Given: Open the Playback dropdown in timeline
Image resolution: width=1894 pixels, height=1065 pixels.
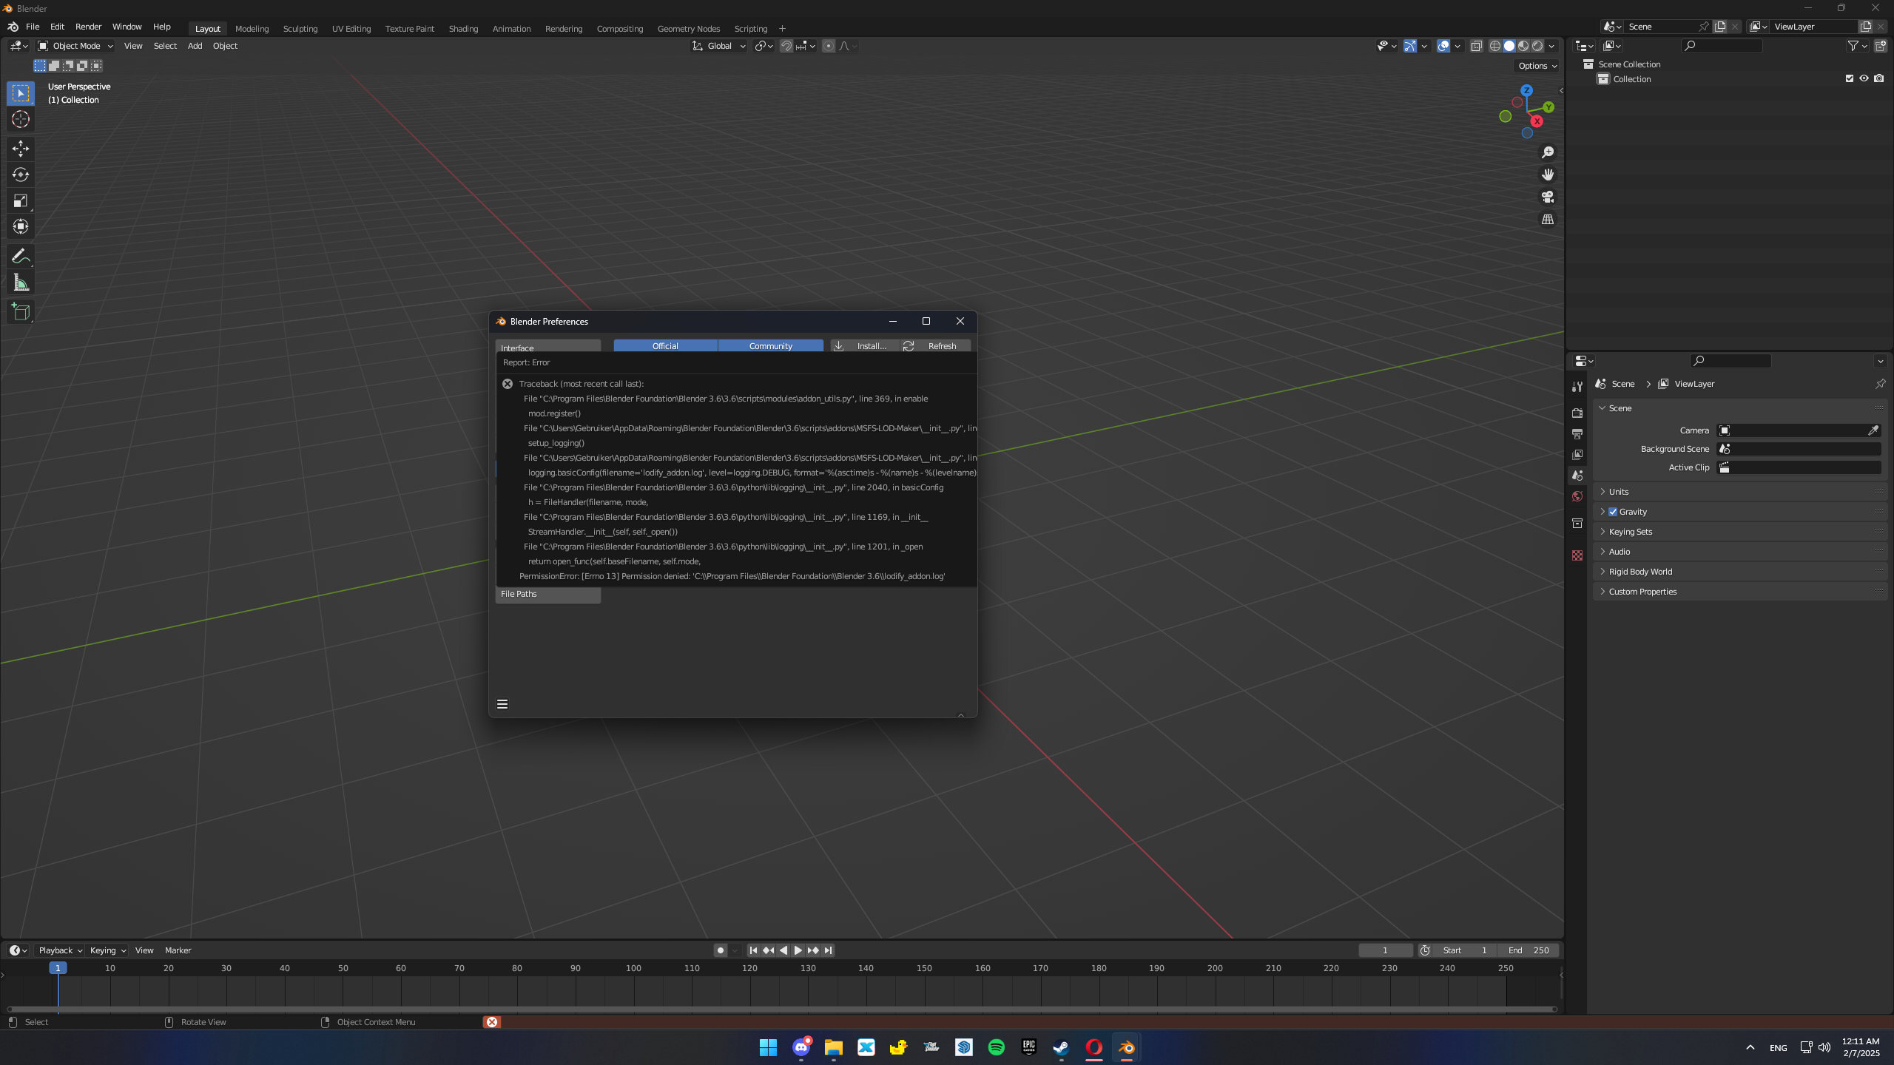Looking at the screenshot, I should tap(60, 950).
